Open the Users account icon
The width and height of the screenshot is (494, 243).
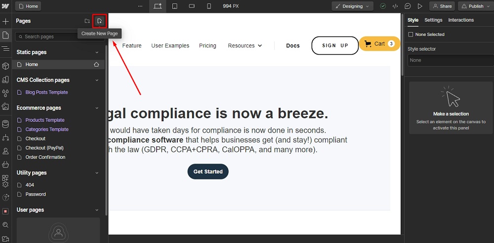(5, 151)
